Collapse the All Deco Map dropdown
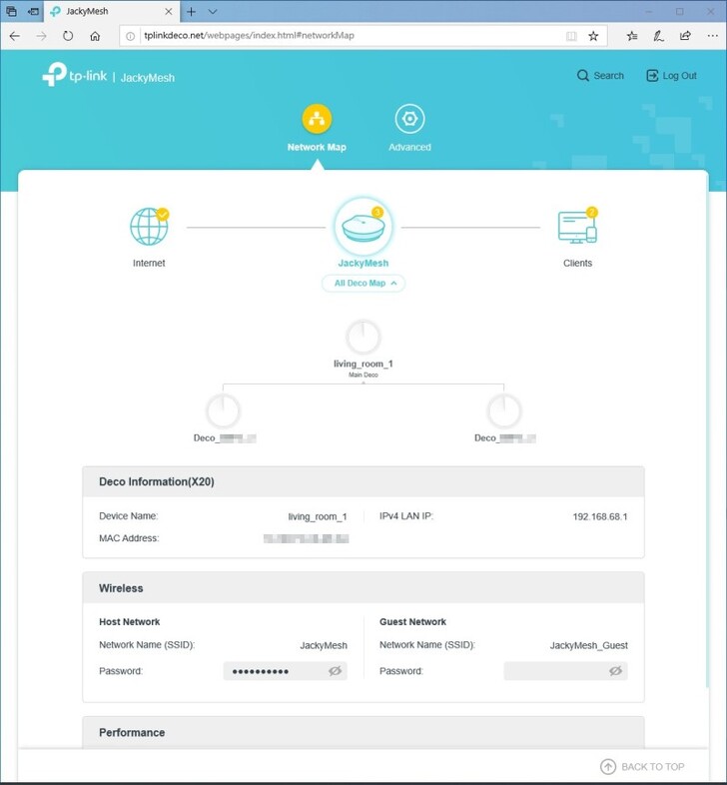727x785 pixels. 363,284
